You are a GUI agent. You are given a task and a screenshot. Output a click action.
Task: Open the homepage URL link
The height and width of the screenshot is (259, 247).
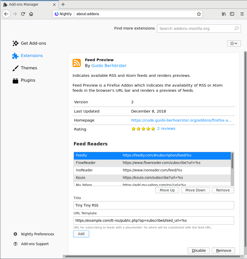(181, 120)
